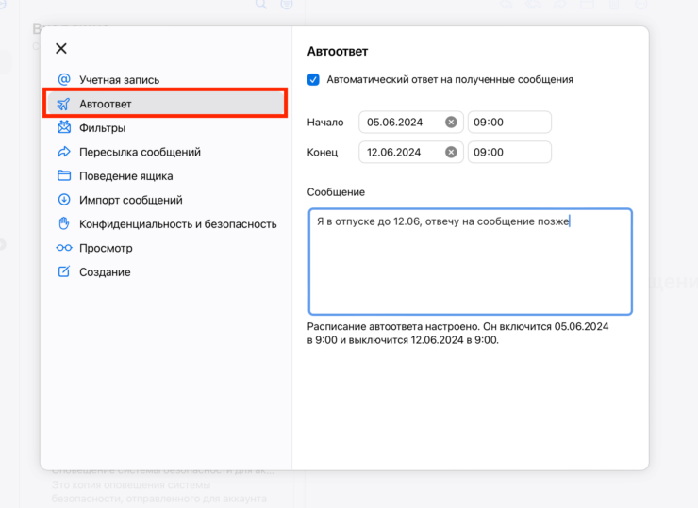Click the Создание compose icon
This screenshot has height=508, width=698.
[x=64, y=272]
